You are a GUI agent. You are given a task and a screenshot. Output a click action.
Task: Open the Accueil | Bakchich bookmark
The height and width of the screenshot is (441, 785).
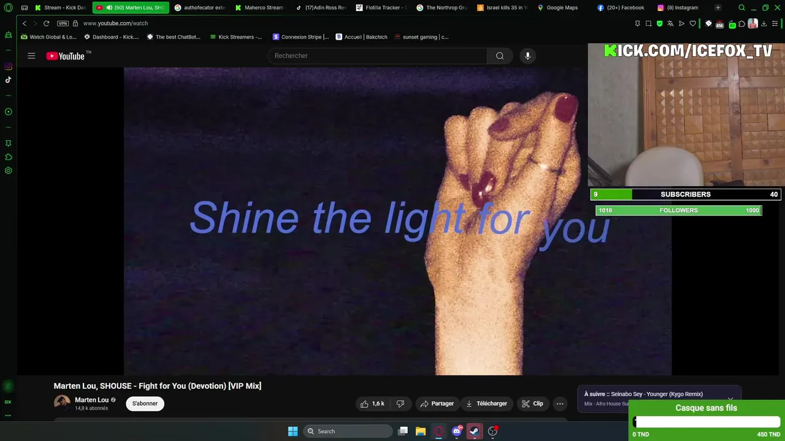361,37
